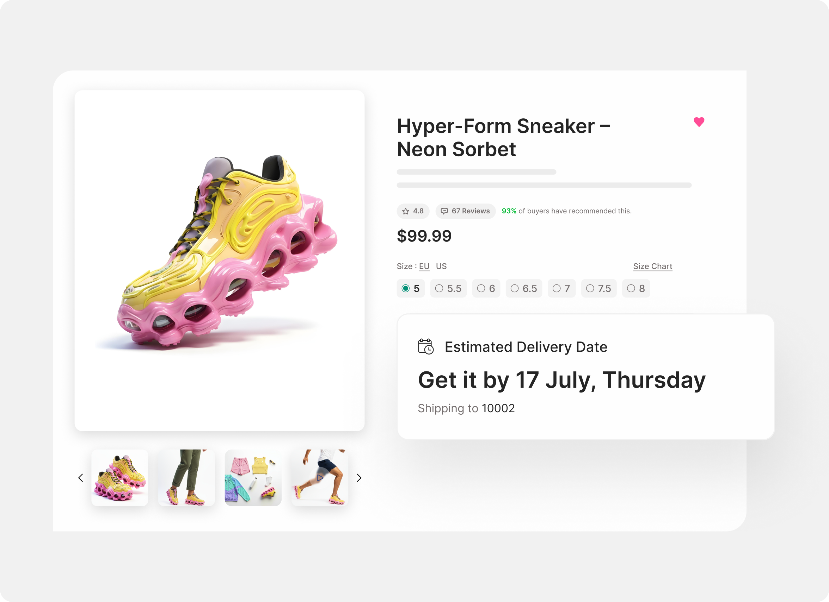This screenshot has height=602, width=829.
Task: Play the running video thumbnail
Action: [x=320, y=477]
